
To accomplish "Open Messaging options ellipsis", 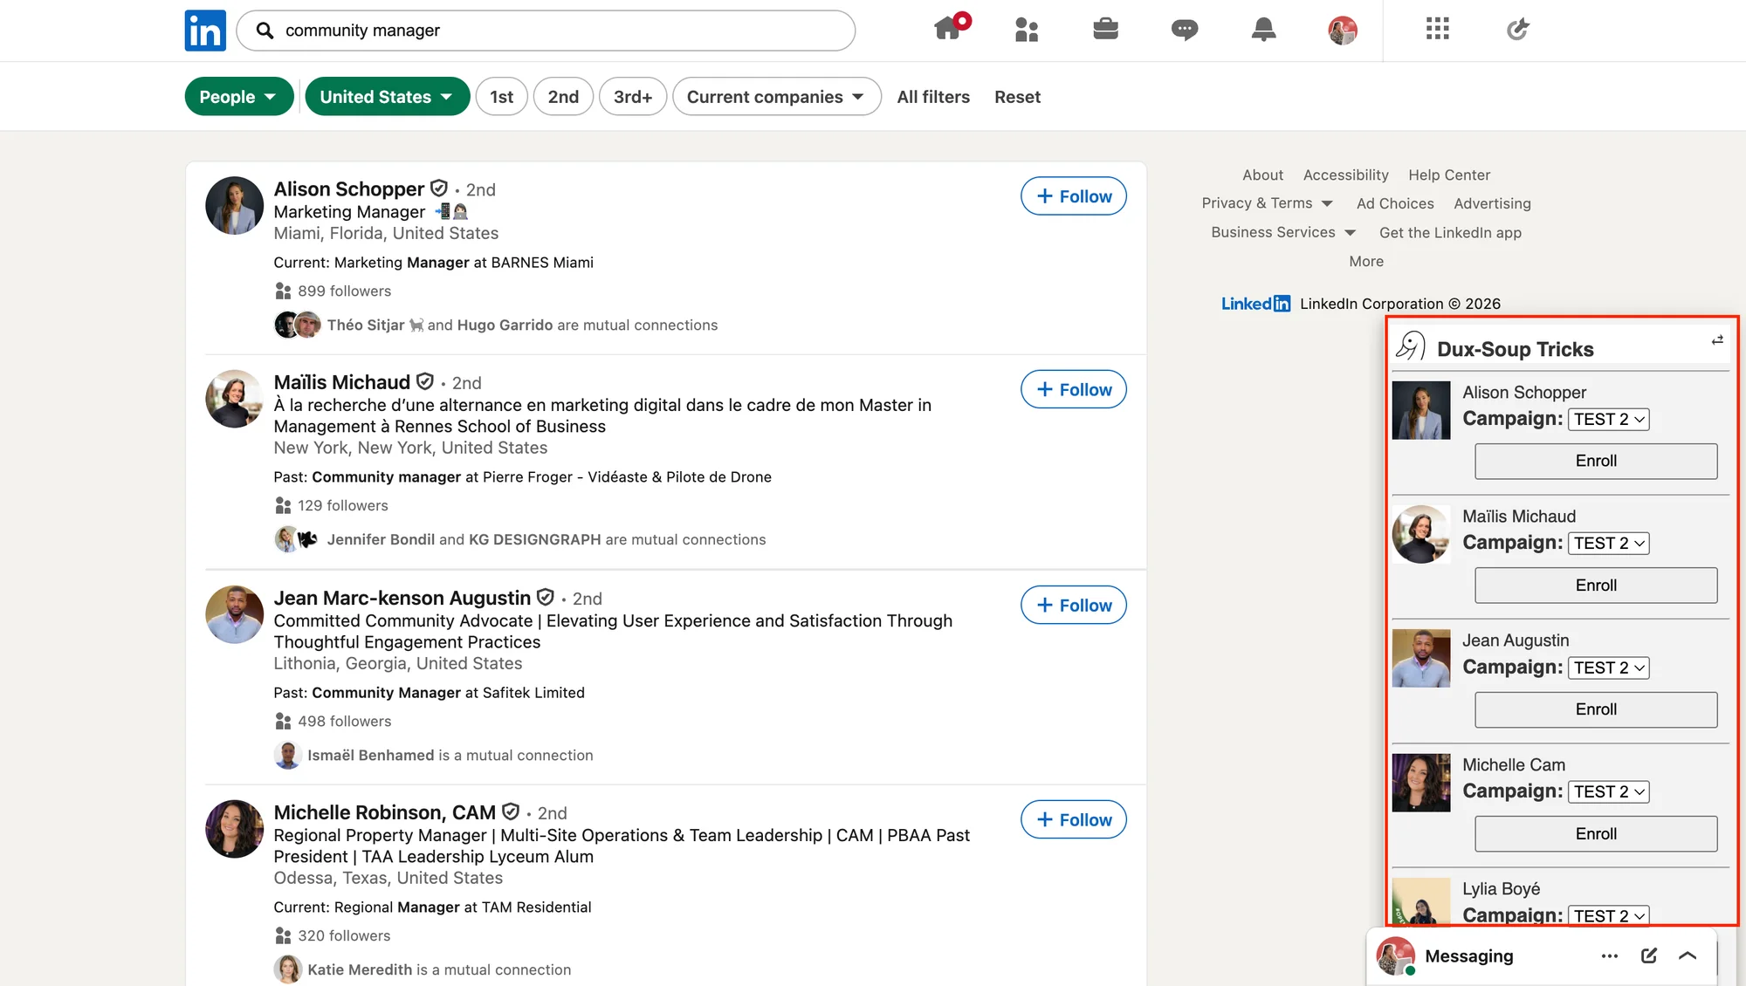I will (x=1610, y=955).
